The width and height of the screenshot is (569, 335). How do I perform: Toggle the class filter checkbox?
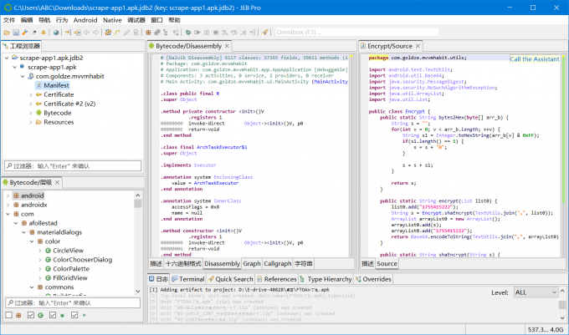(x=30, y=315)
